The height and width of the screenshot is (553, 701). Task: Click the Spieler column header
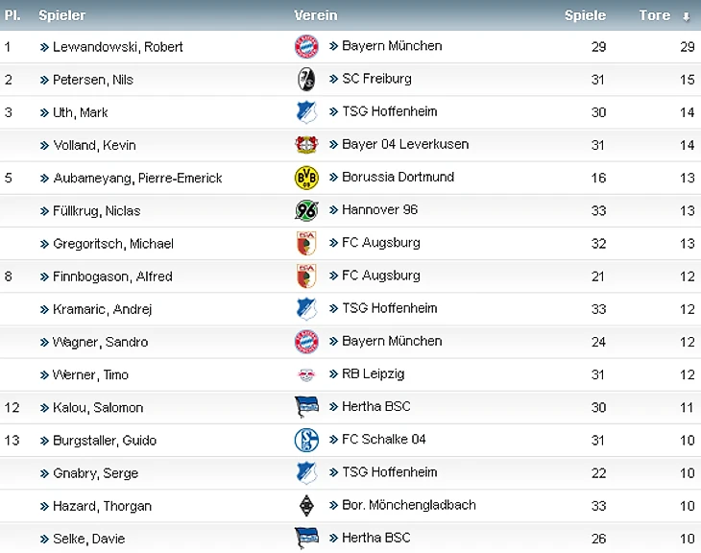[x=61, y=15]
